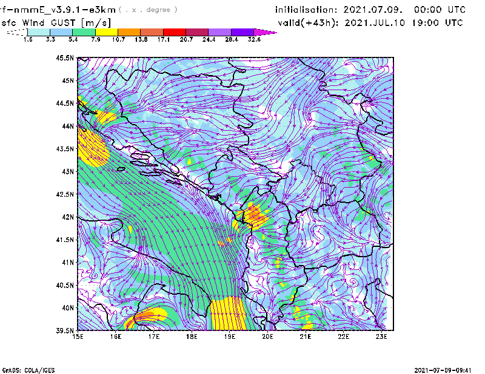485x374 pixels.
Task: Click the valid(+43h) time text
Action: (370, 23)
